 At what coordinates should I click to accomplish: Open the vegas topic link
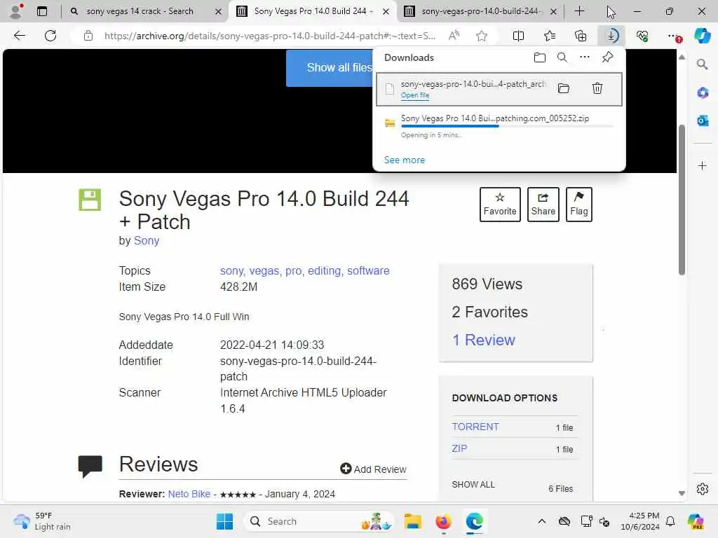coord(264,271)
